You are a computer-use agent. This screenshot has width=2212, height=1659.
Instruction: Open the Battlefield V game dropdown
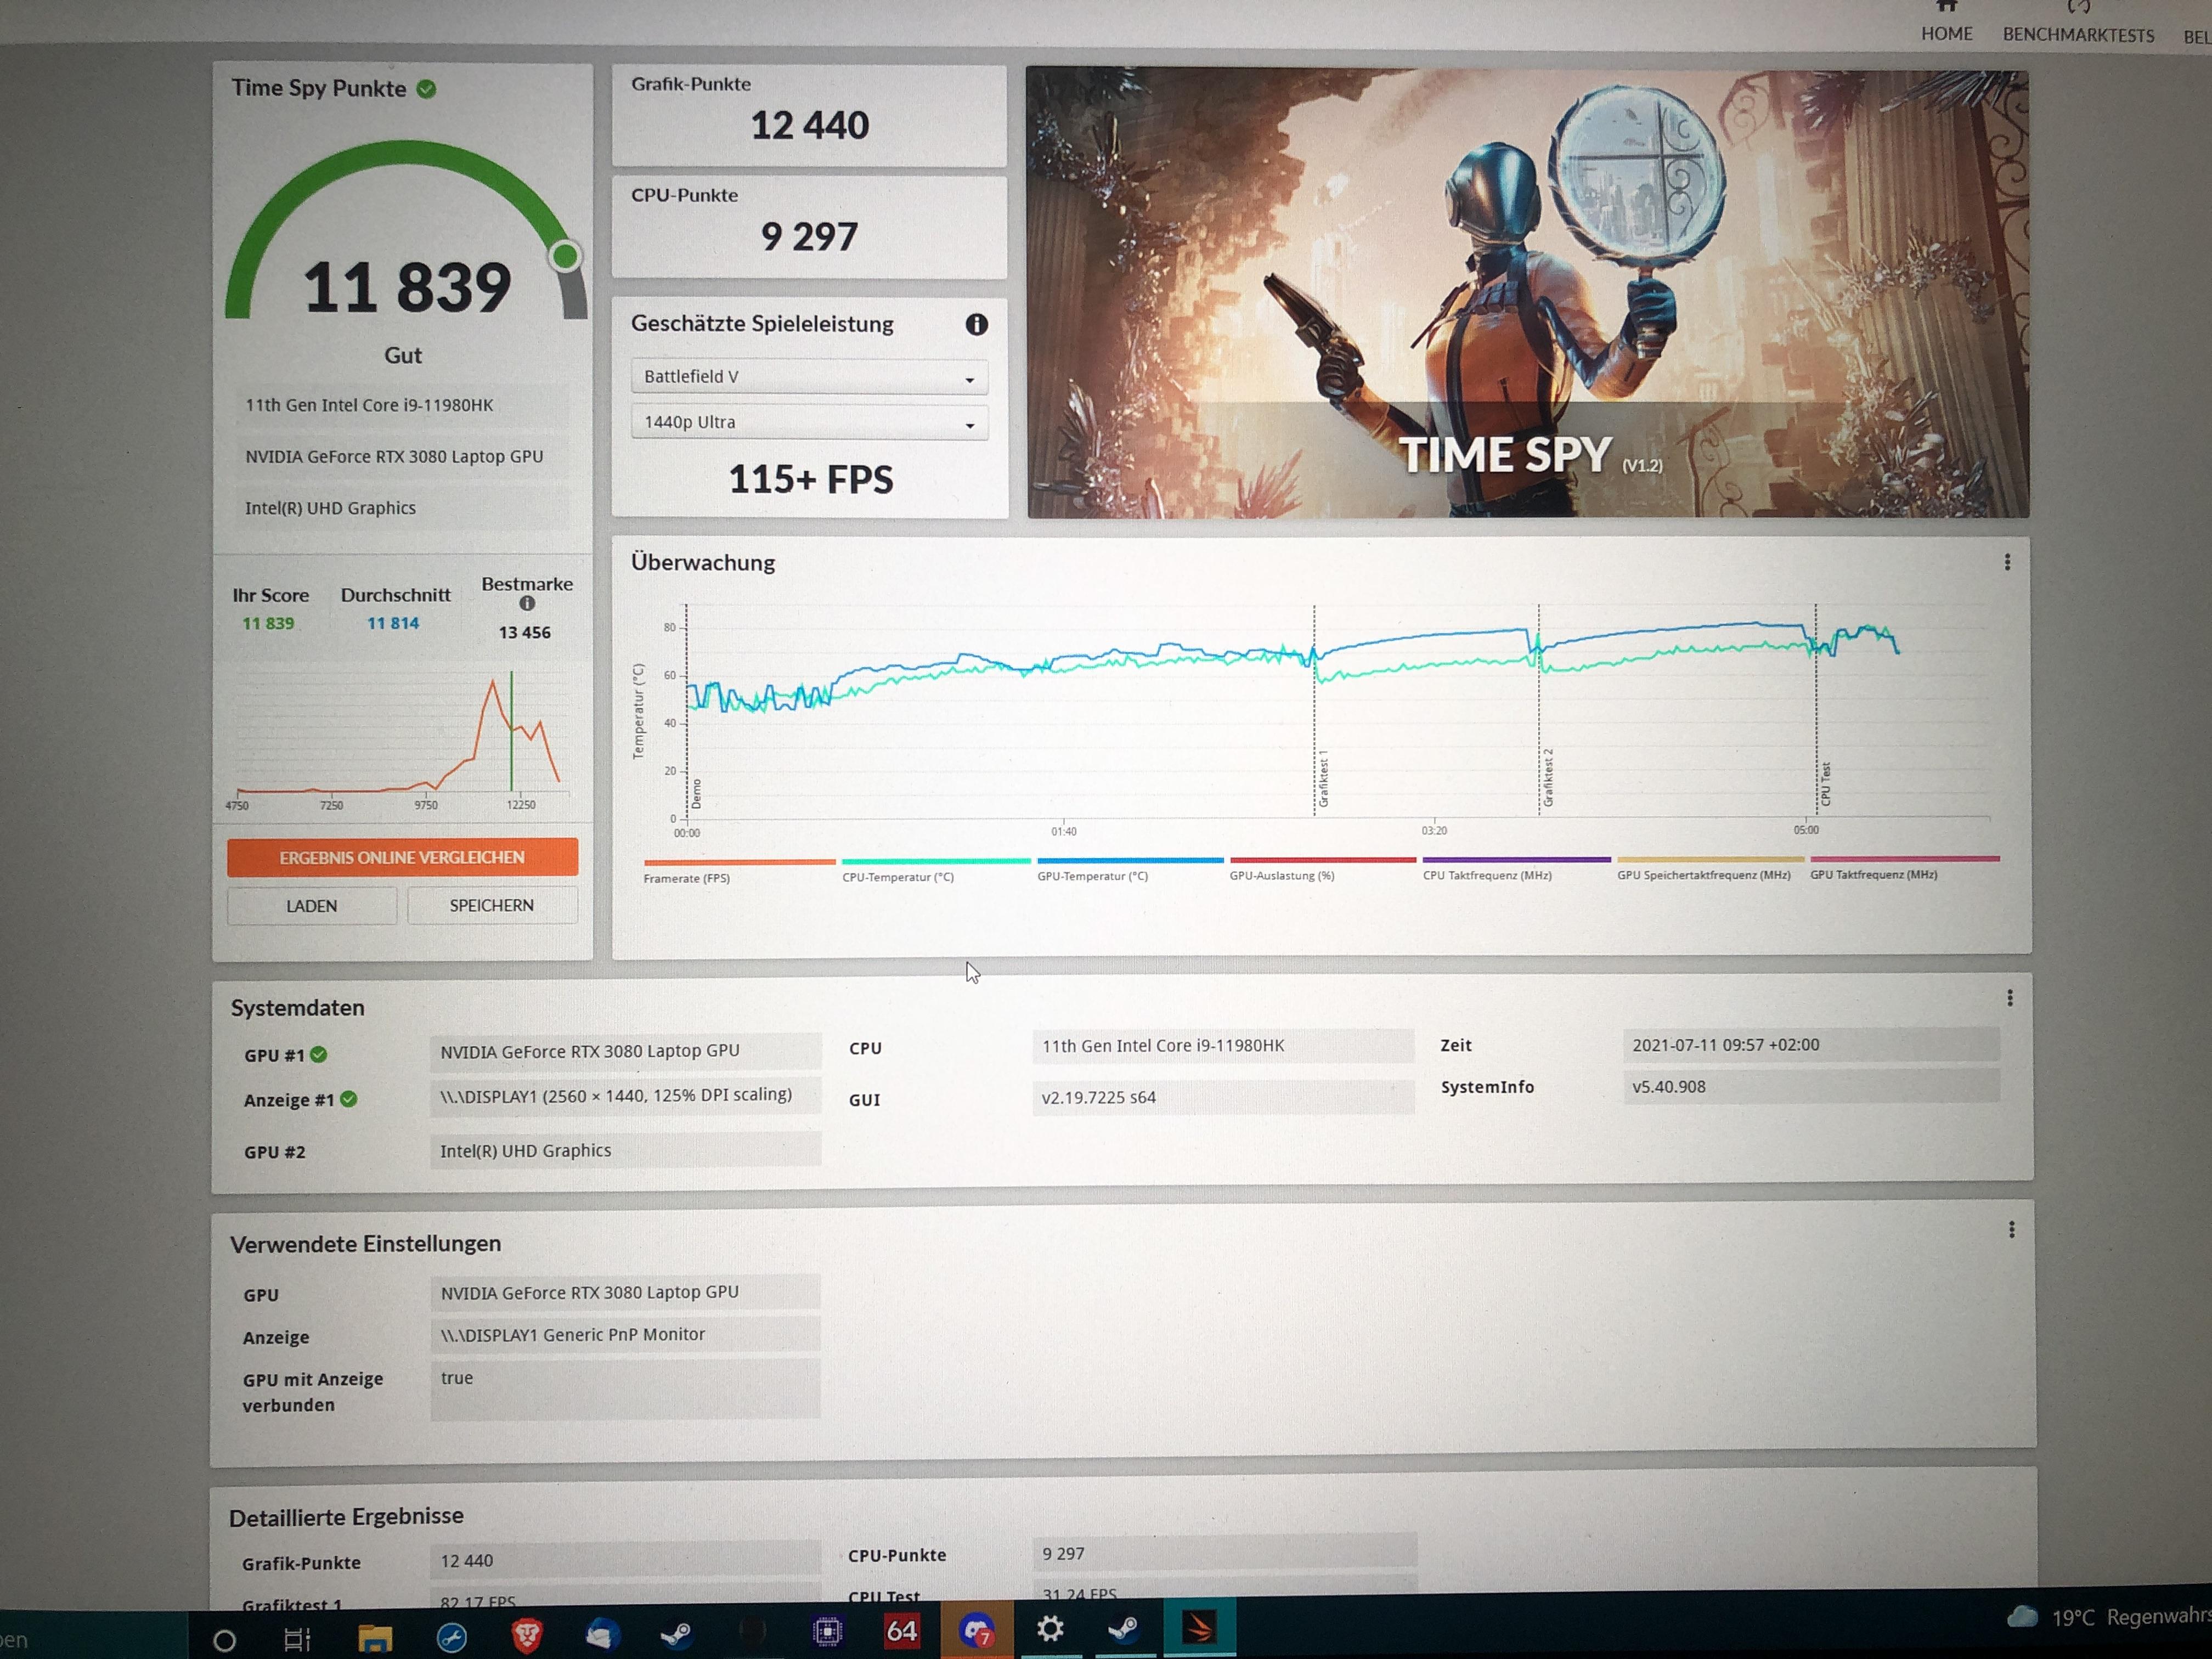pos(809,377)
